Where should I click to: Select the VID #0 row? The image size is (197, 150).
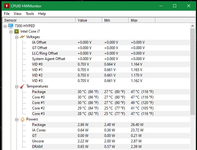pyautogui.click(x=111, y=64)
